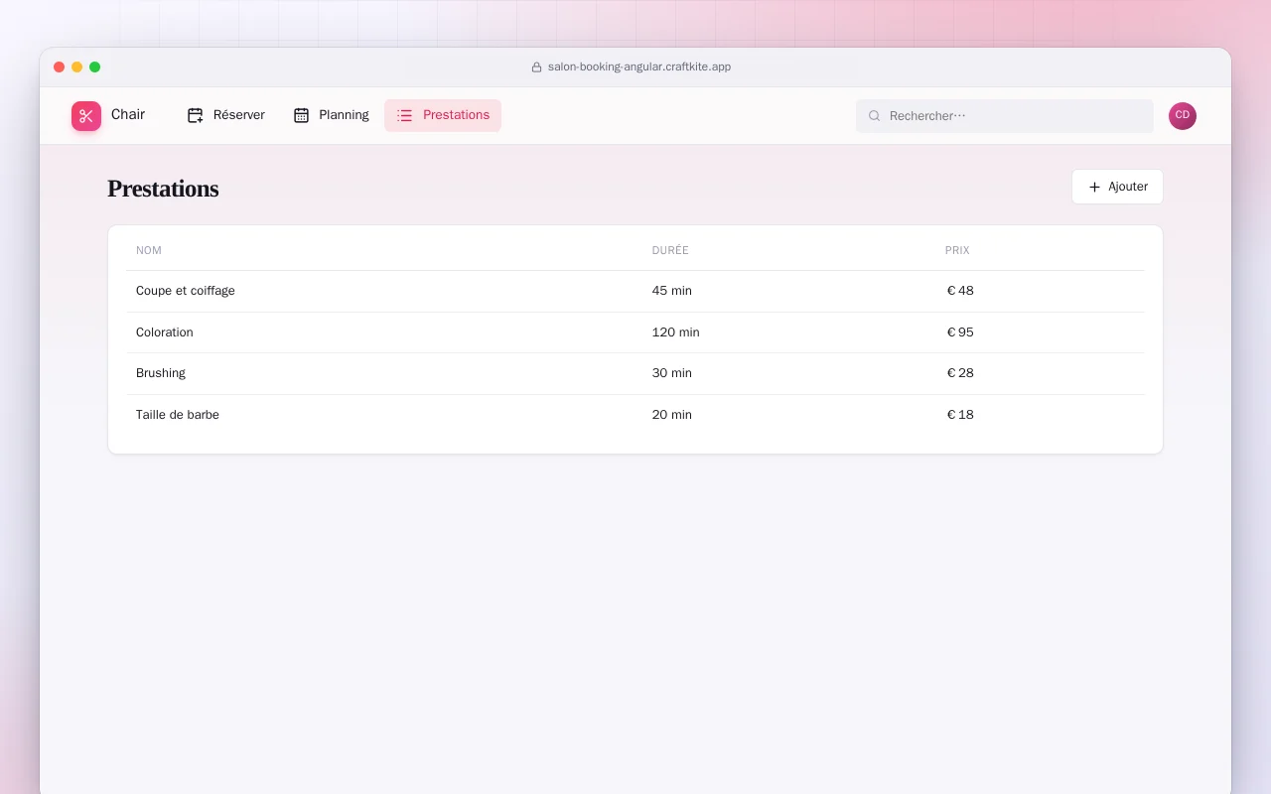
Task: Select the Prestations tab
Action: 443,115
